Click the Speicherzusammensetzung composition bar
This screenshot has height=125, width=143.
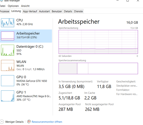(98, 68)
